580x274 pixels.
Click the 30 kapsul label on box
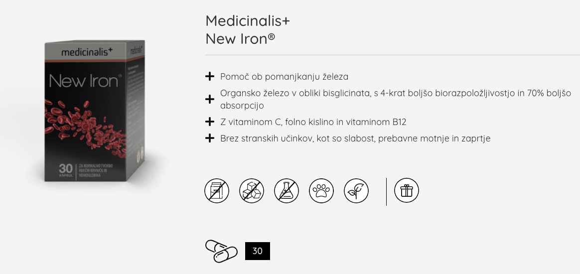(x=66, y=170)
